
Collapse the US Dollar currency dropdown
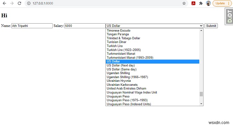point(154,26)
